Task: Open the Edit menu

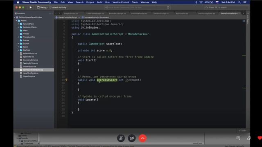Action: (x=63, y=2)
